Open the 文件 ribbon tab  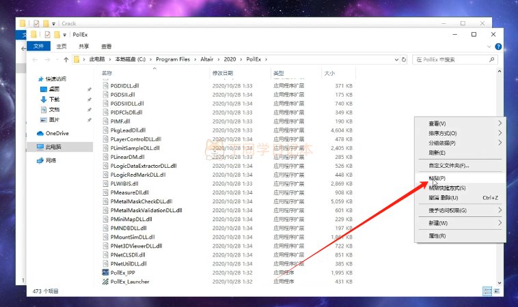coord(39,46)
